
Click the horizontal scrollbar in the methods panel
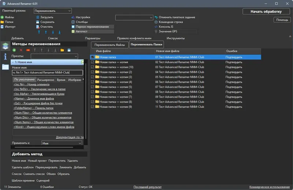coord(44,147)
